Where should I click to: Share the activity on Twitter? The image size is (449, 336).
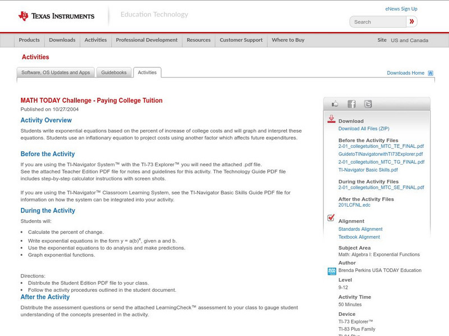(368, 104)
